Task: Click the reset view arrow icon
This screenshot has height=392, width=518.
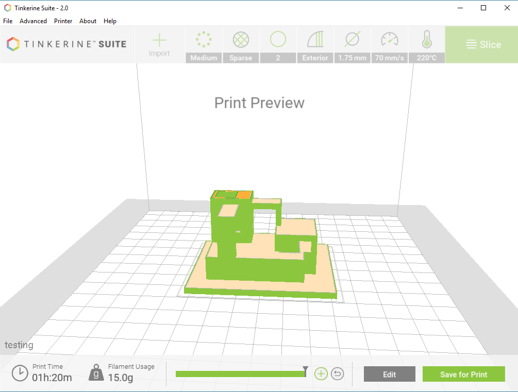Action: (337, 374)
